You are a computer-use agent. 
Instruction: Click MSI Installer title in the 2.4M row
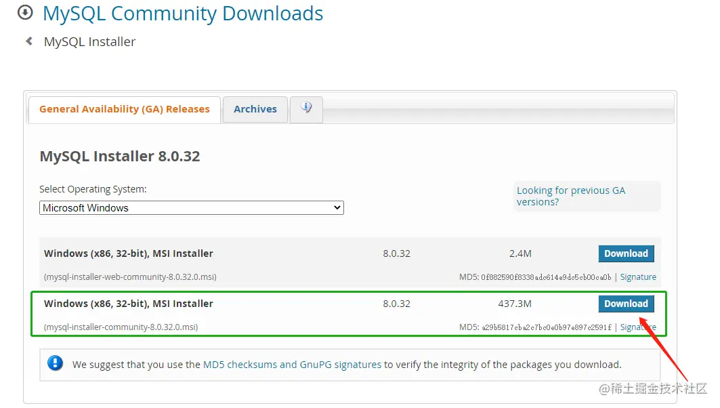129,253
